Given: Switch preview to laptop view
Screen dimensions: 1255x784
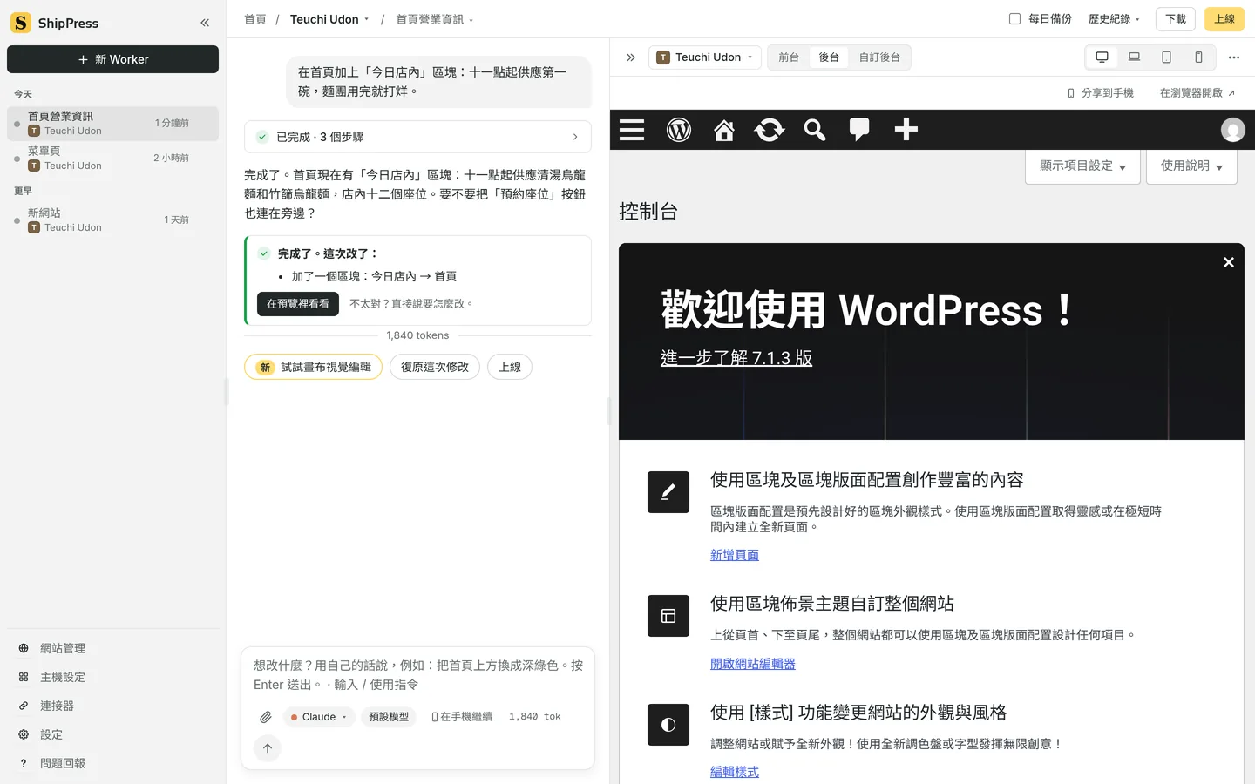Looking at the screenshot, I should coord(1134,57).
